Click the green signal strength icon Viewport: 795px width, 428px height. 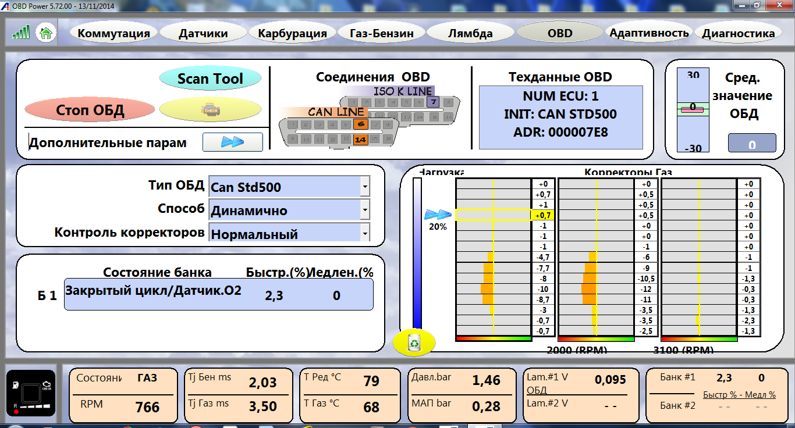click(x=21, y=33)
